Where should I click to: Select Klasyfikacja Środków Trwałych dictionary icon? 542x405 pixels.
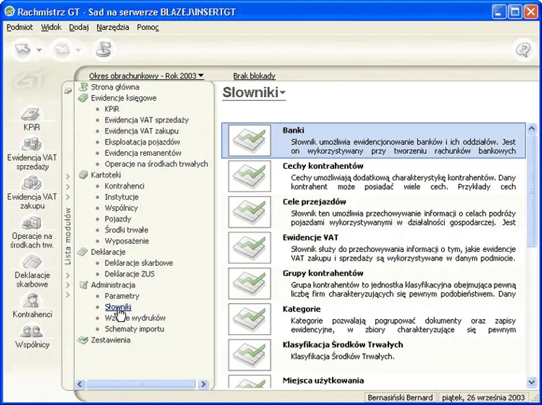(x=250, y=355)
